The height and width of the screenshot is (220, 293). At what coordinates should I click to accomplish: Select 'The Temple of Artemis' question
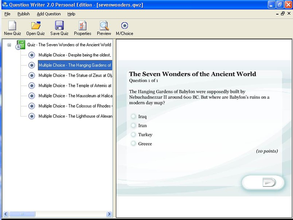coord(75,86)
